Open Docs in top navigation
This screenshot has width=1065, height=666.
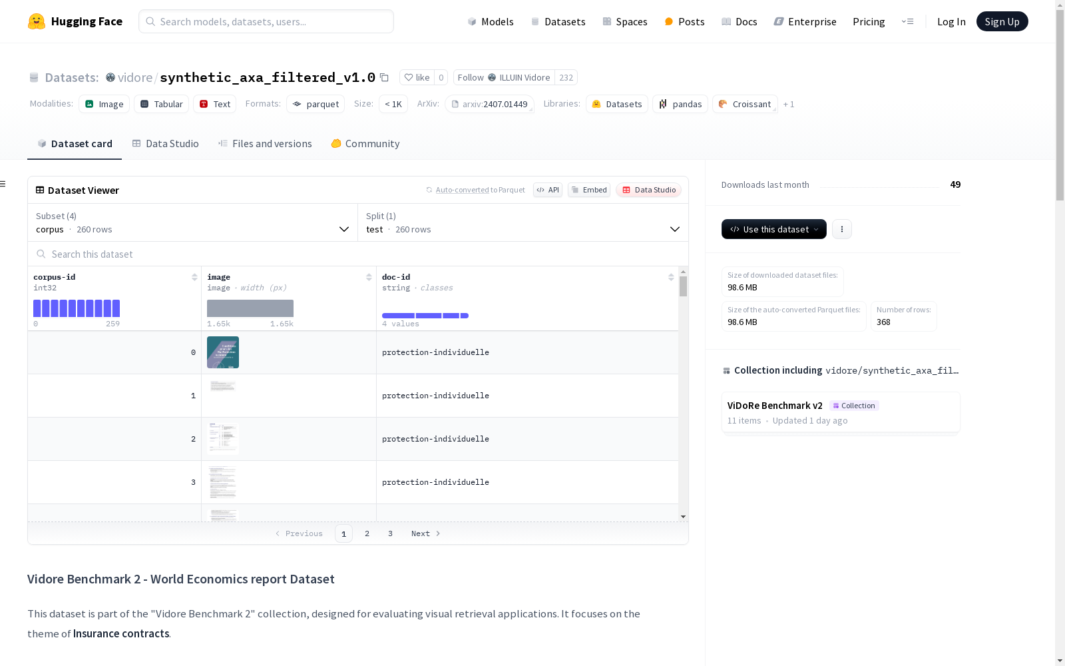click(740, 21)
